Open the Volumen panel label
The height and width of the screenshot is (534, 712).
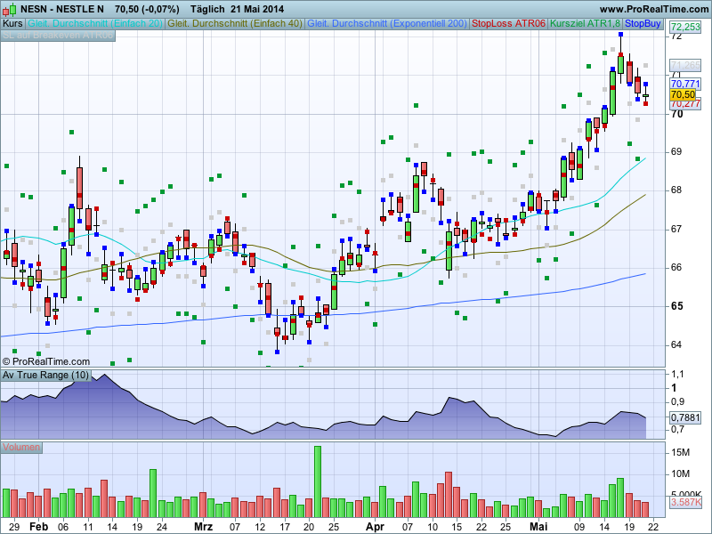tap(21, 448)
